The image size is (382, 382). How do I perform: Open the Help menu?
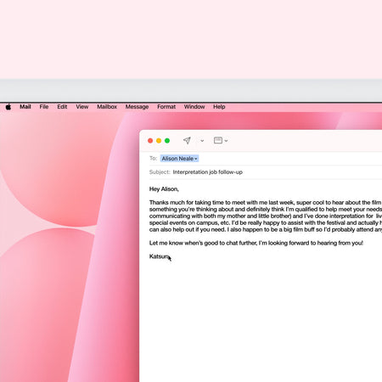tap(219, 107)
